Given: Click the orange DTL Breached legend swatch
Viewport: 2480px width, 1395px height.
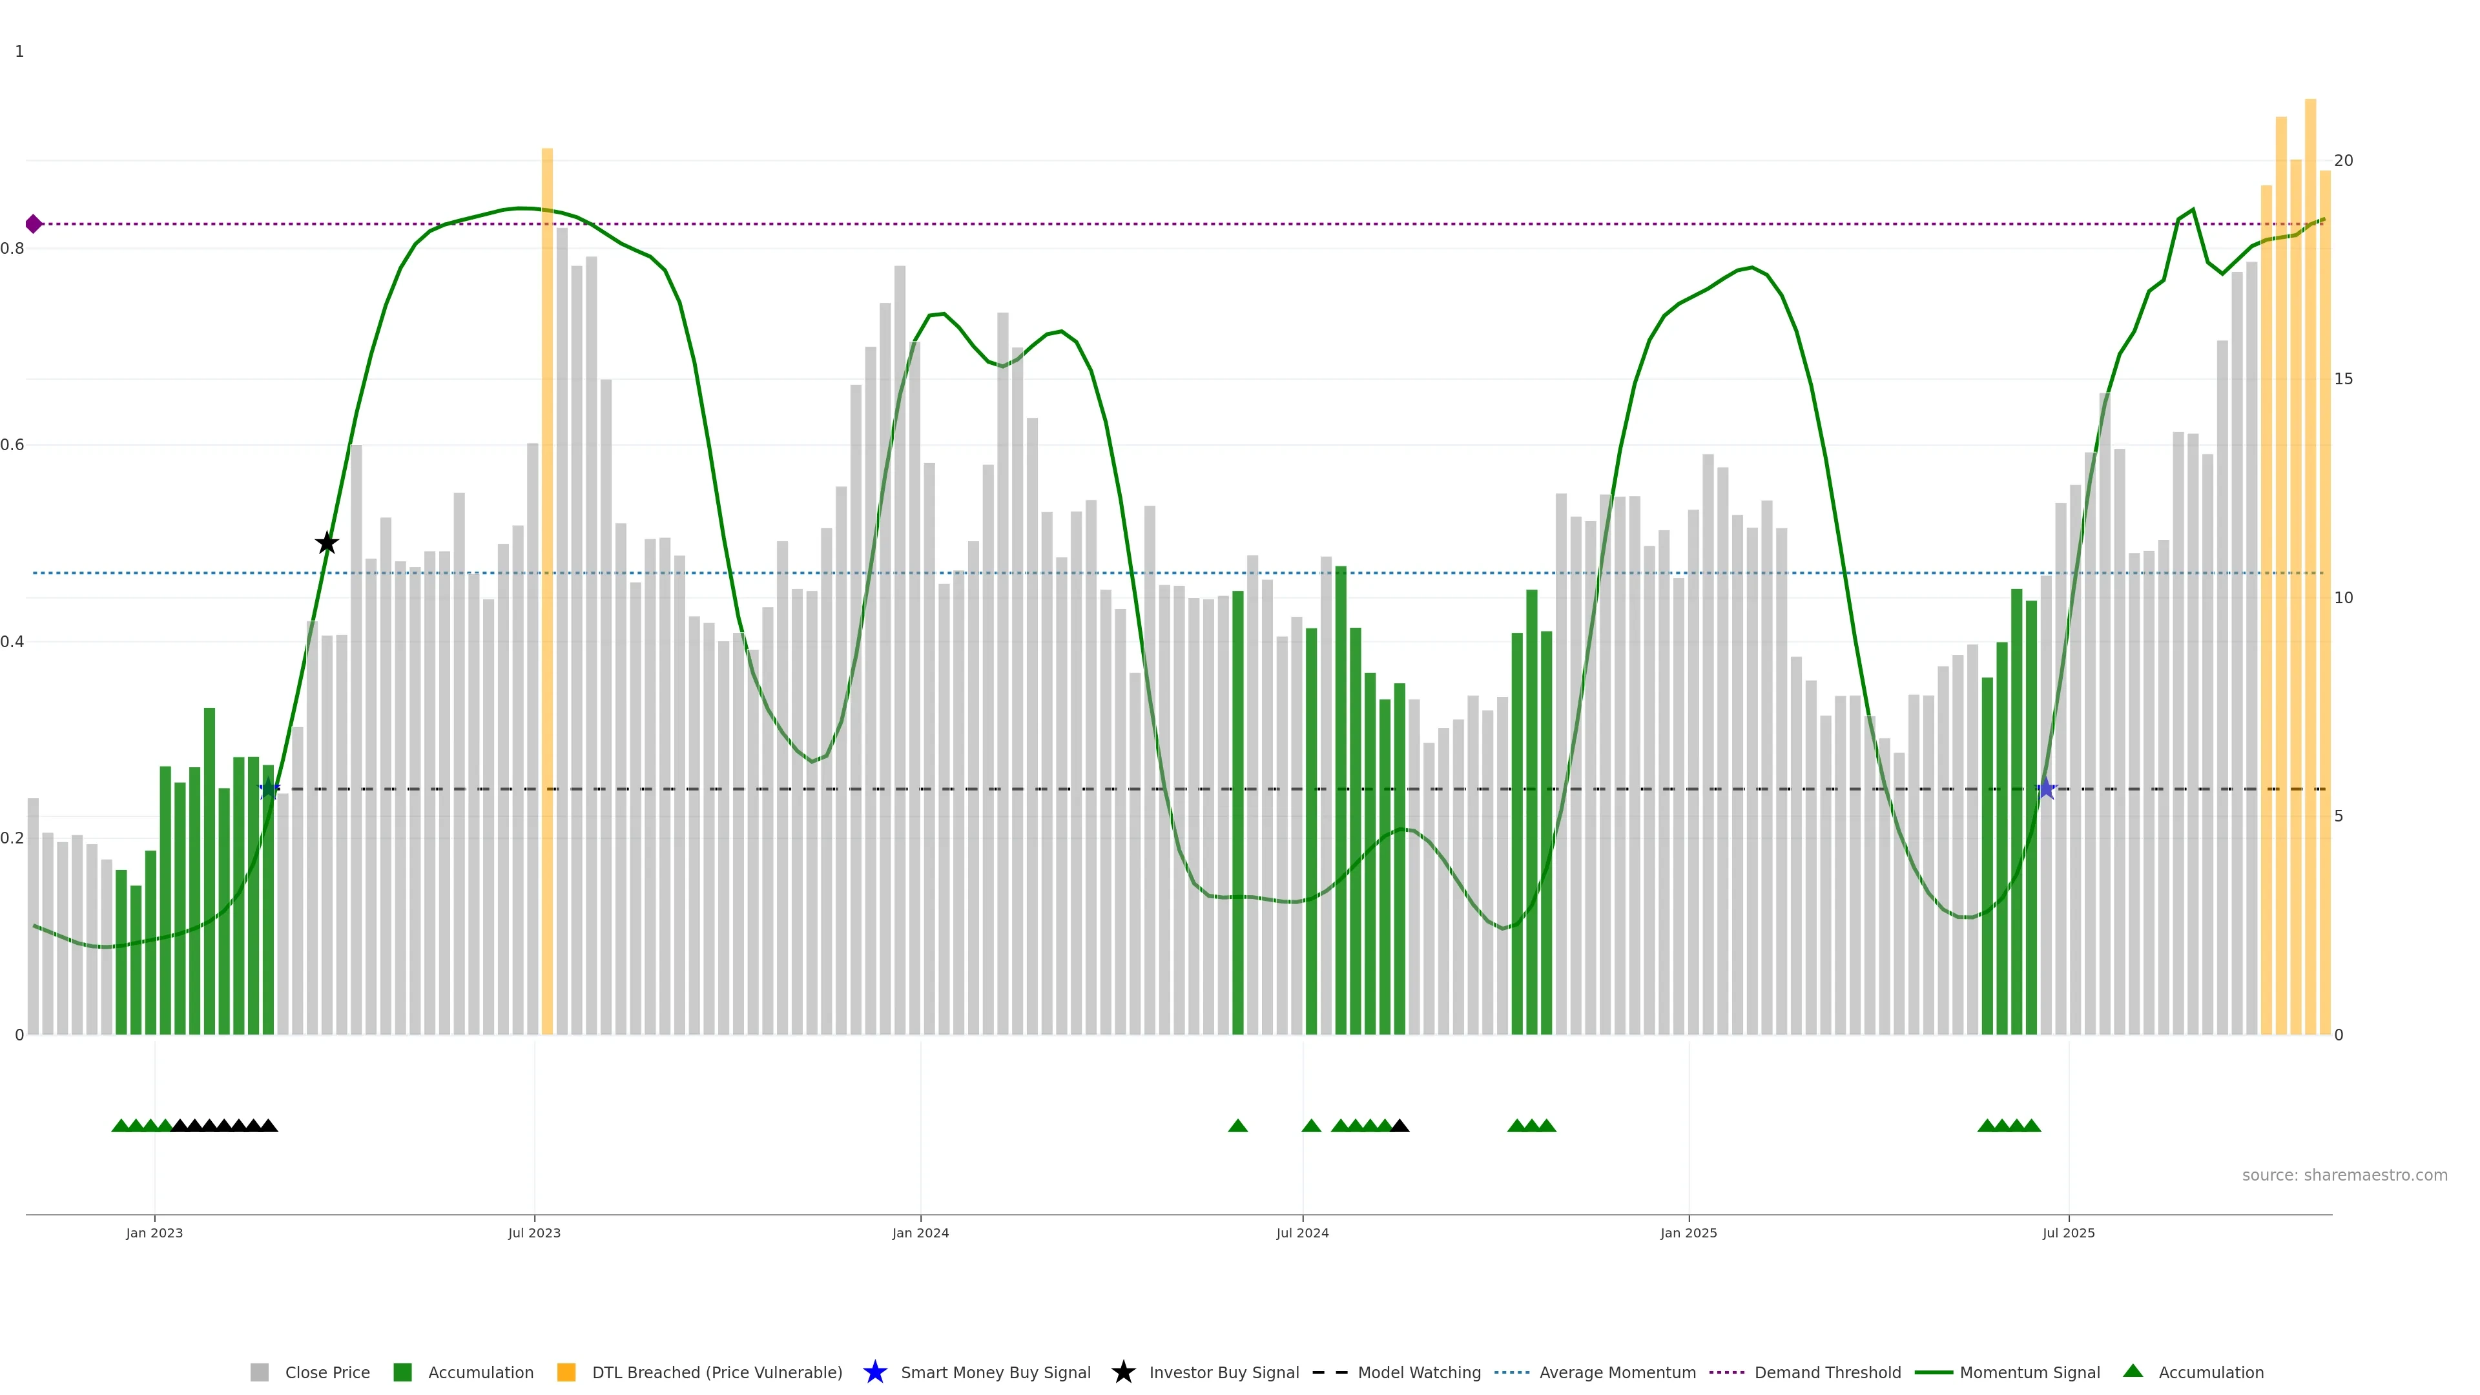Looking at the screenshot, I should pyautogui.click(x=567, y=1372).
